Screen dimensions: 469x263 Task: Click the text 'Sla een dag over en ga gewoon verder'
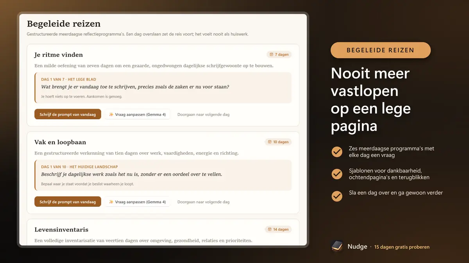click(x=396, y=192)
